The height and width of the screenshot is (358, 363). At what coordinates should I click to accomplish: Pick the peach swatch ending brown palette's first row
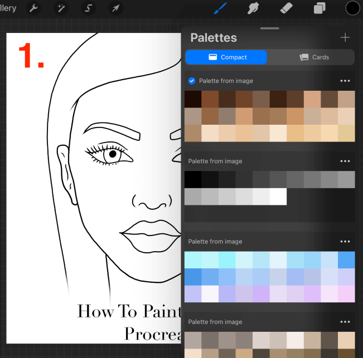346,99
